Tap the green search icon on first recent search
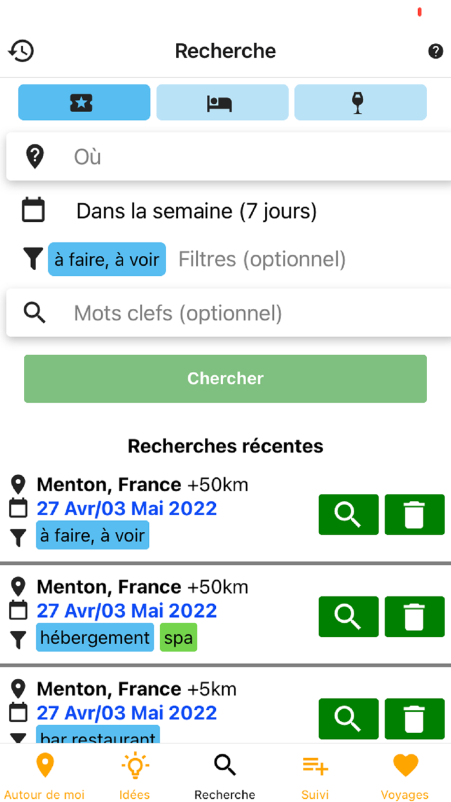 coord(348,514)
